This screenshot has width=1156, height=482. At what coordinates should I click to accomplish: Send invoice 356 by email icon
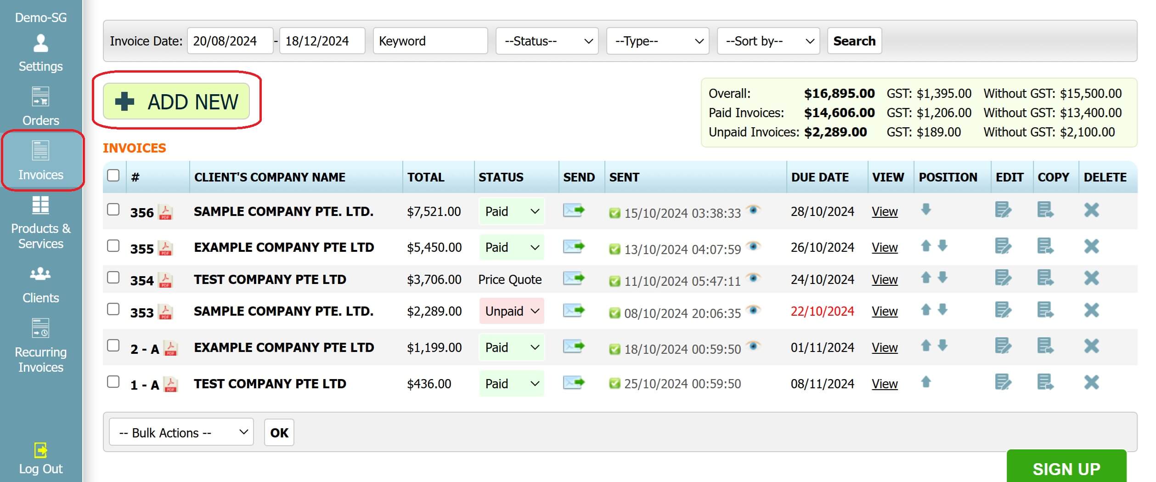tap(574, 210)
